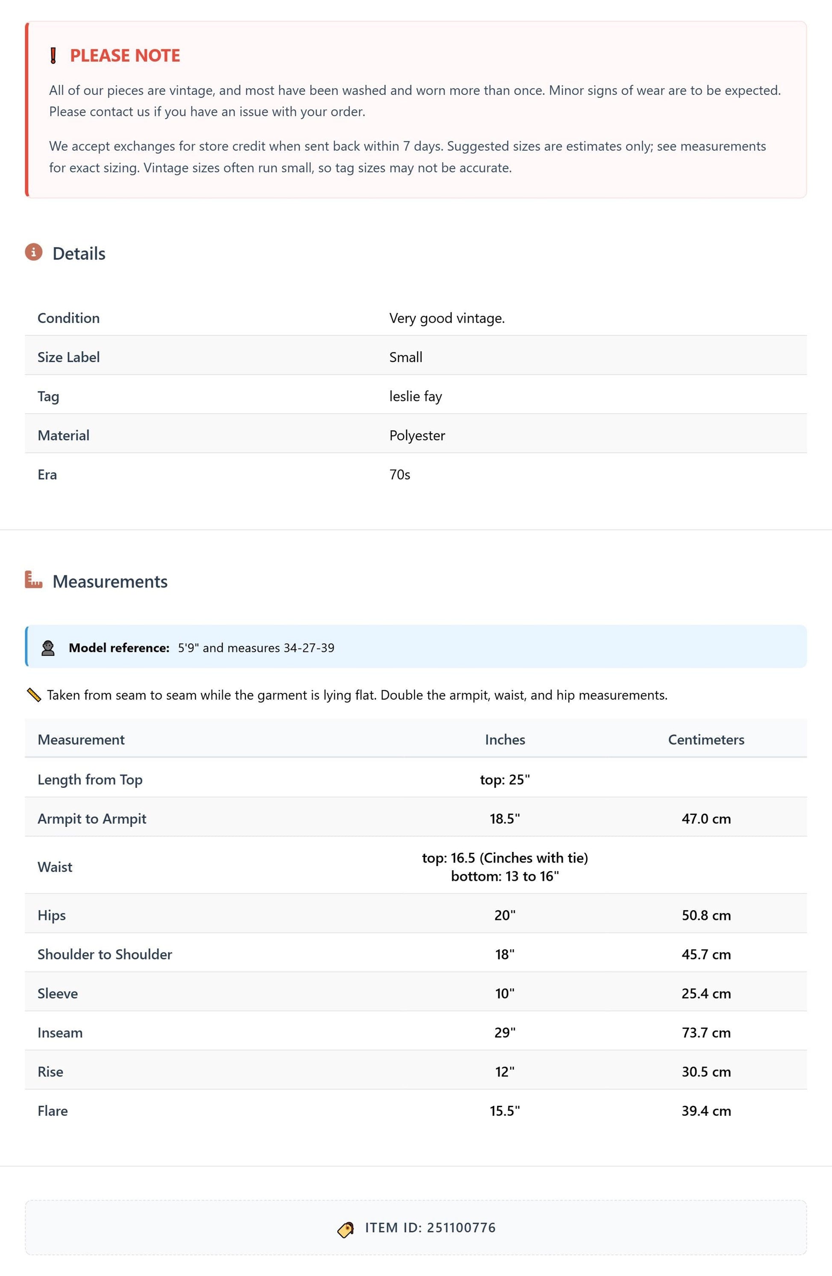832x1276 pixels.
Task: Click the yellow measuring tape icon
Action: click(x=34, y=695)
